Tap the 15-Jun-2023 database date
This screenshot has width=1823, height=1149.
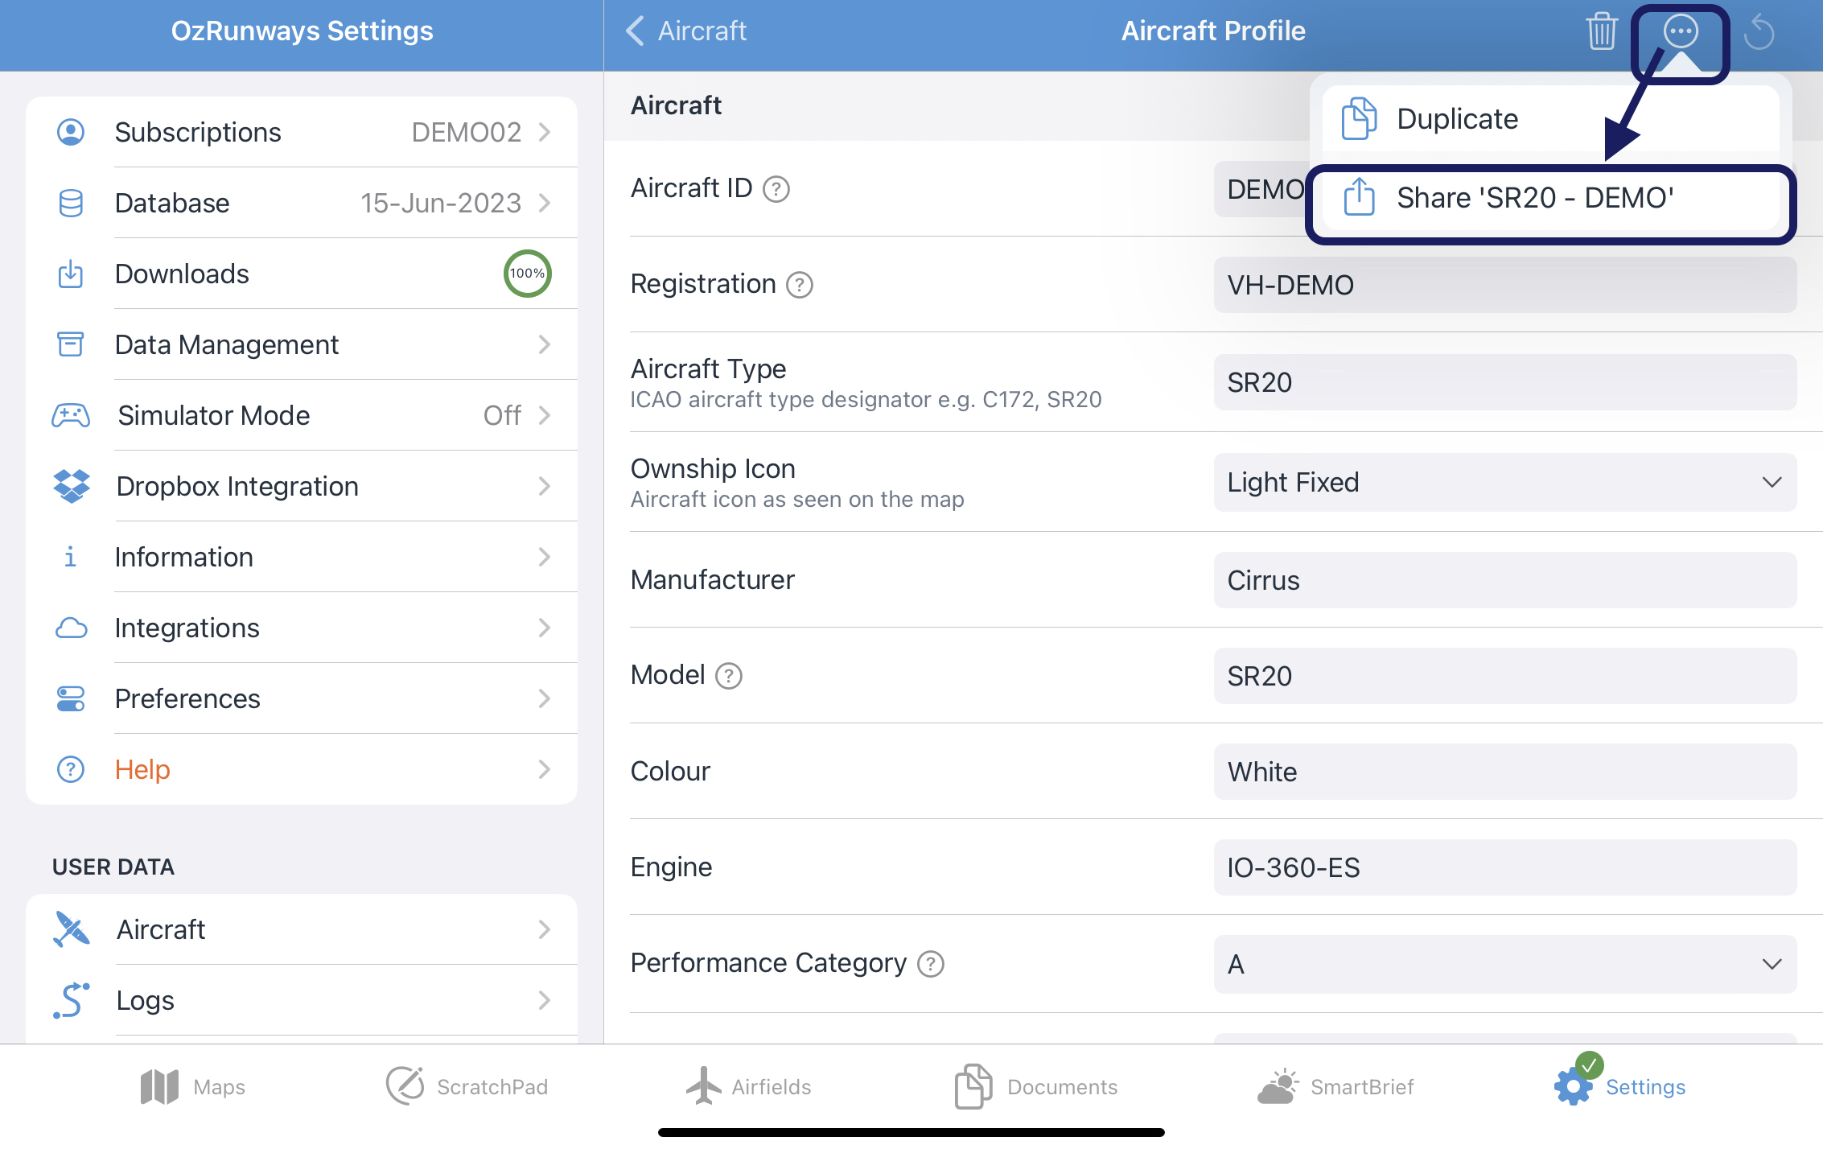(x=441, y=203)
